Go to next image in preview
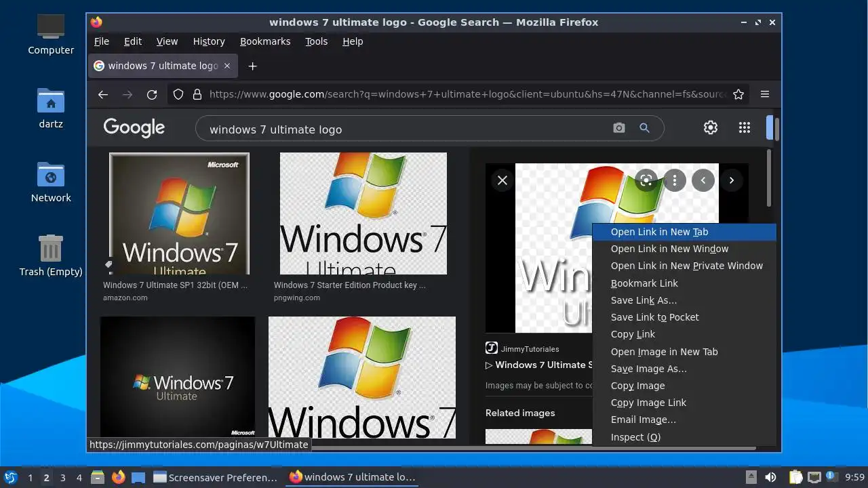 731,180
